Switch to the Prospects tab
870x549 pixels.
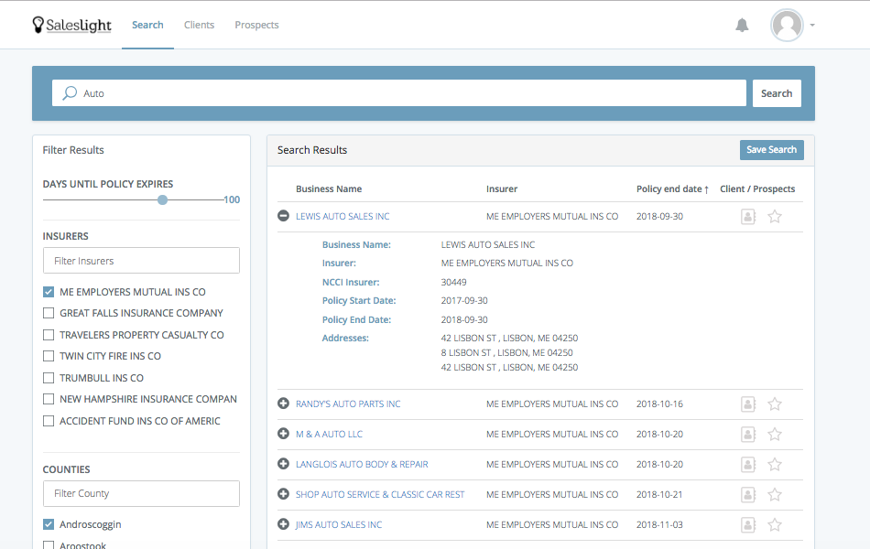pos(257,25)
